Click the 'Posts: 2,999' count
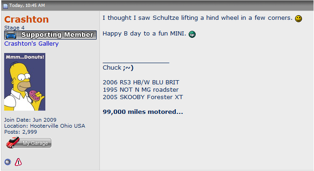Viewport: 314px width, 171px height. pyautogui.click(x=21, y=132)
